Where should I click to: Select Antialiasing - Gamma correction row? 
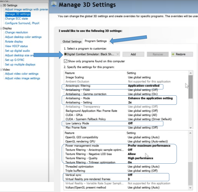(x=126, y=94)
